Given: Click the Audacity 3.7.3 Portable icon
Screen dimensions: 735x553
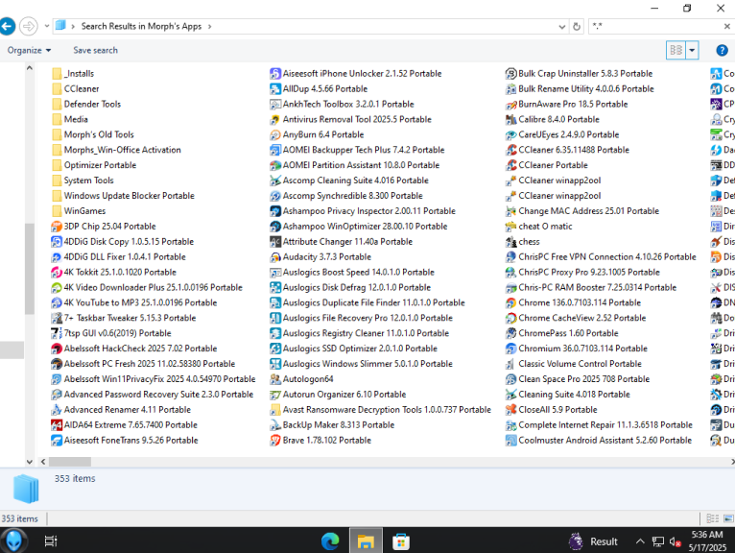Looking at the screenshot, I should (275, 257).
